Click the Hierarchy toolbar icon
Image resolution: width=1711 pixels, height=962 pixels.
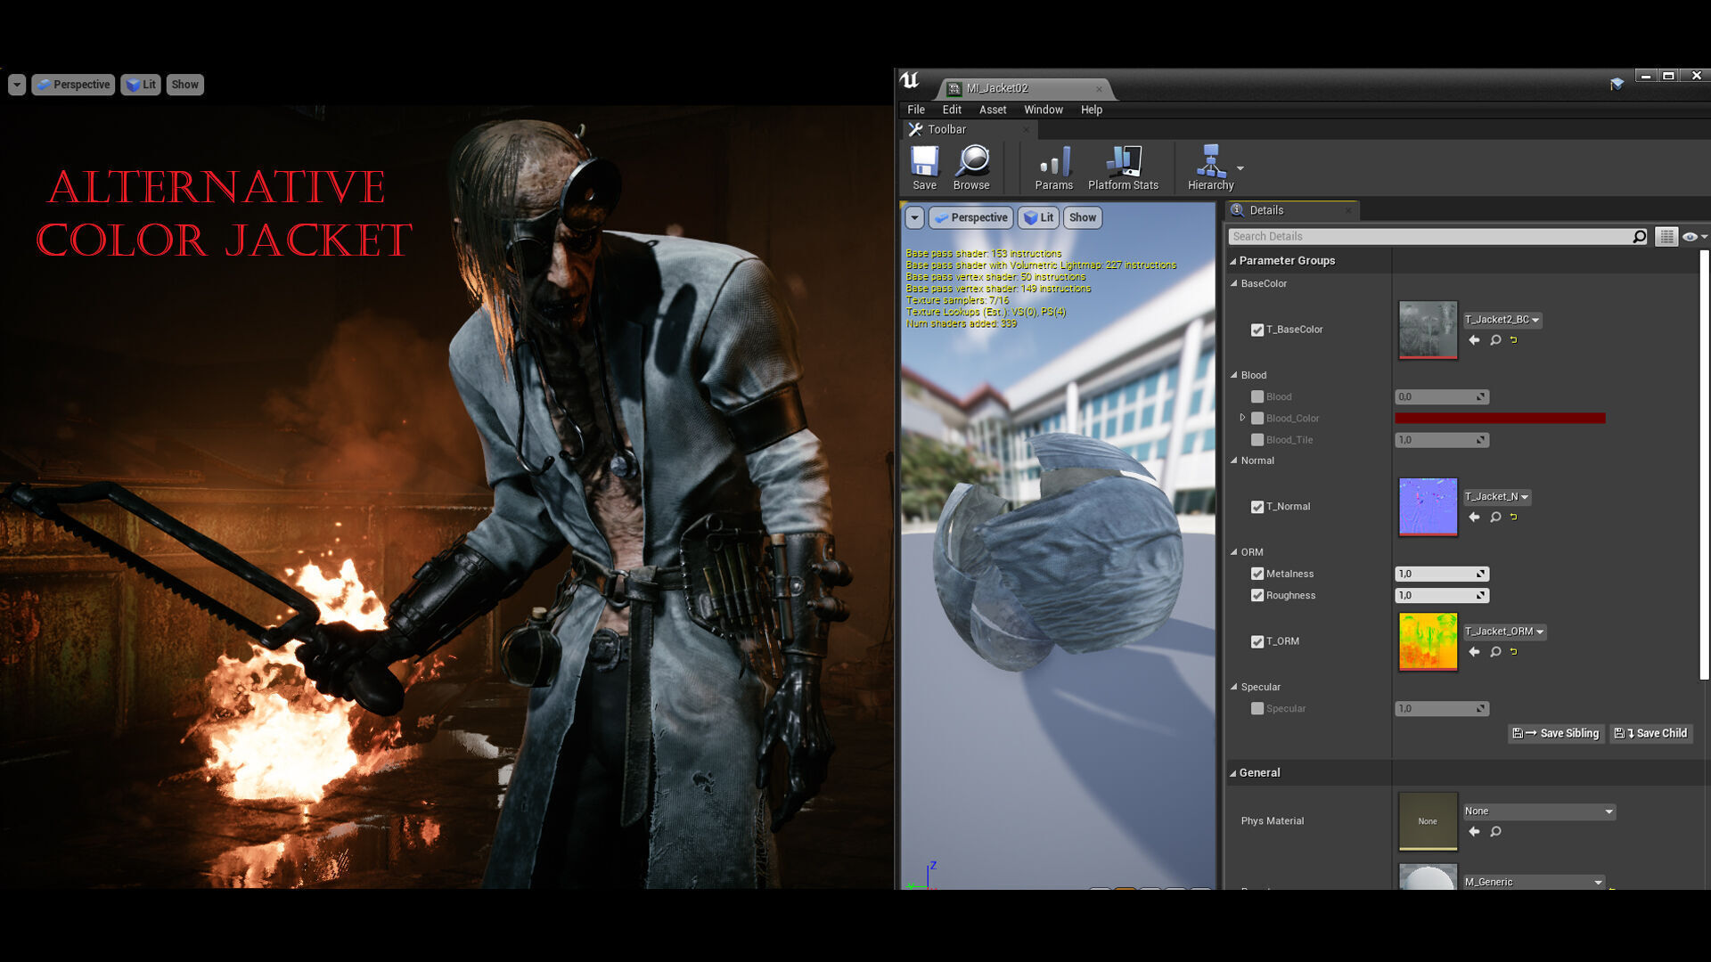[1209, 167]
